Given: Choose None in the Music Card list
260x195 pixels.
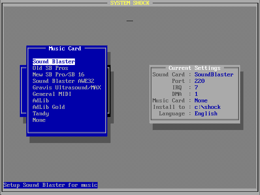Looking at the screenshot, I should (39, 120).
